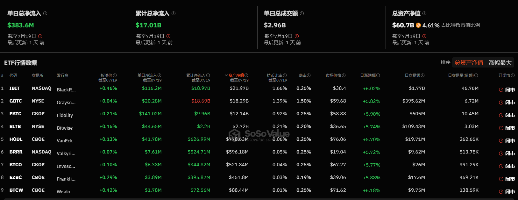The height and width of the screenshot is (200, 518).
Task: Click market closed clock icon in BTCW row
Action: (501, 192)
